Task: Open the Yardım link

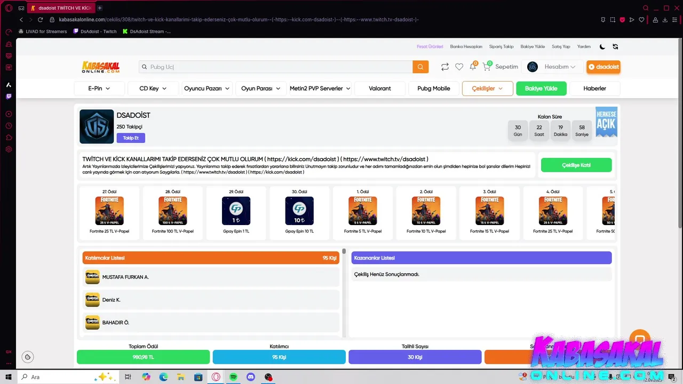Action: 584,46
